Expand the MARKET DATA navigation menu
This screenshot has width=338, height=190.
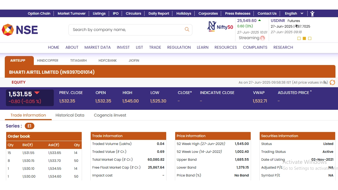97,47
